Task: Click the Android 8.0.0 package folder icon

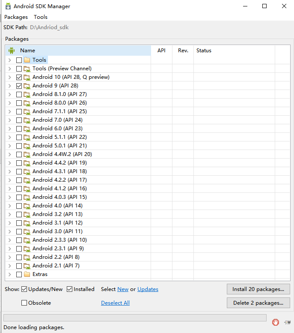Action: 27,103
